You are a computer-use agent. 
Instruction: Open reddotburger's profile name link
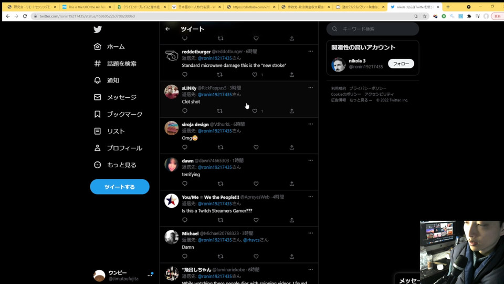(196, 52)
